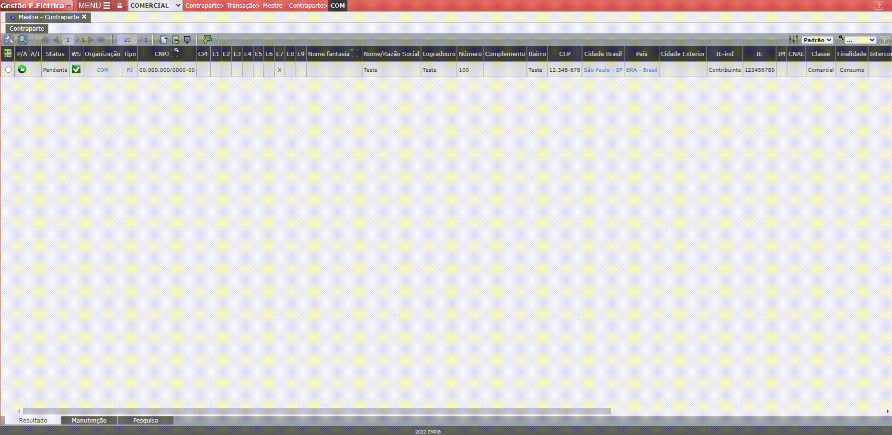Image resolution: width=892 pixels, height=435 pixels.
Task: Switch to the Pesquisa tab
Action: coord(145,420)
